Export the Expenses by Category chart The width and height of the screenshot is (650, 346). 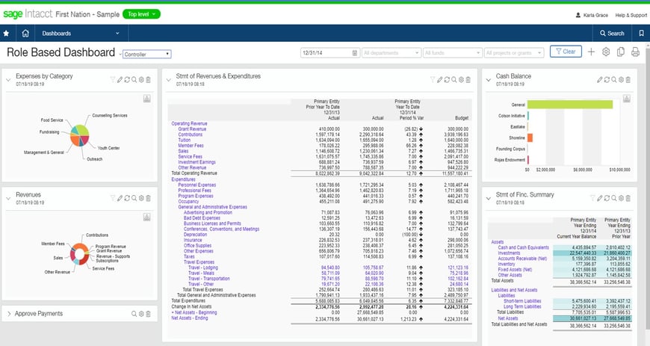[x=146, y=99]
